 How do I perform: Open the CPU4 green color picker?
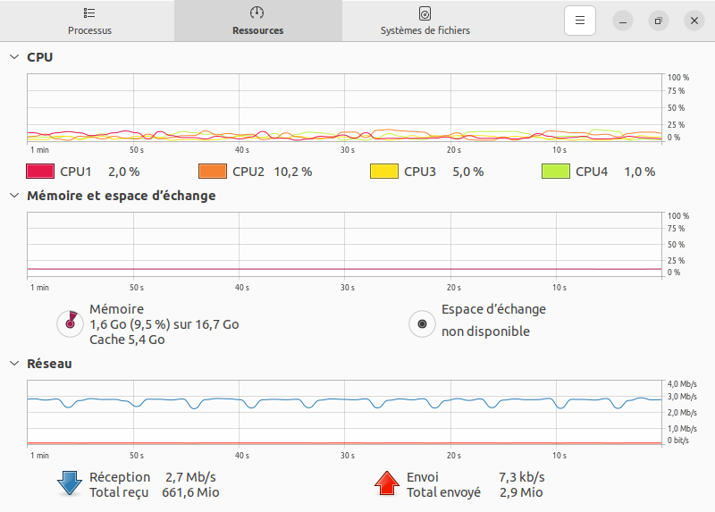click(555, 172)
